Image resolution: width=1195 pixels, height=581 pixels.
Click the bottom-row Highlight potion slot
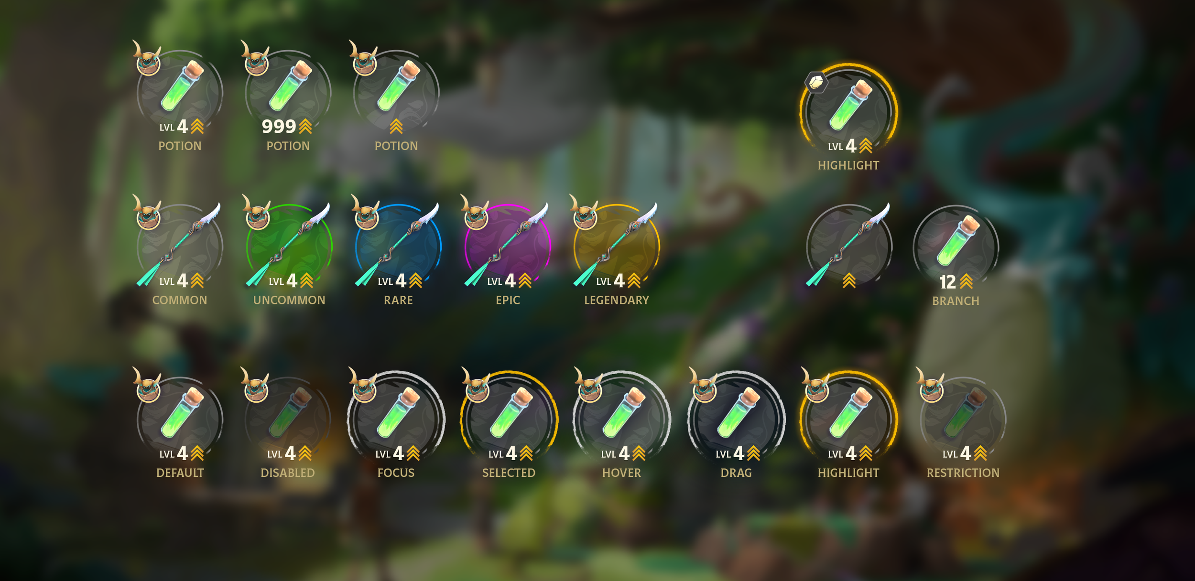pyautogui.click(x=848, y=420)
